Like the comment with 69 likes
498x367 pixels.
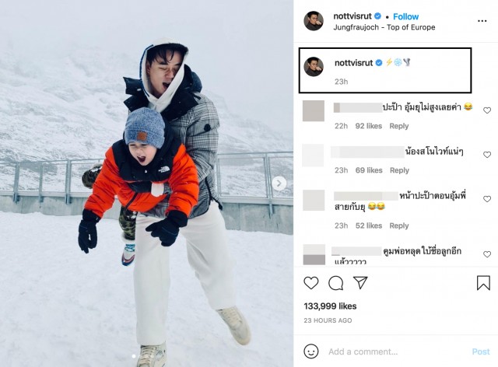(x=487, y=155)
